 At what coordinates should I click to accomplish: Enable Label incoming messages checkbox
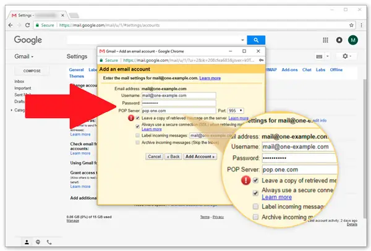click(137, 135)
